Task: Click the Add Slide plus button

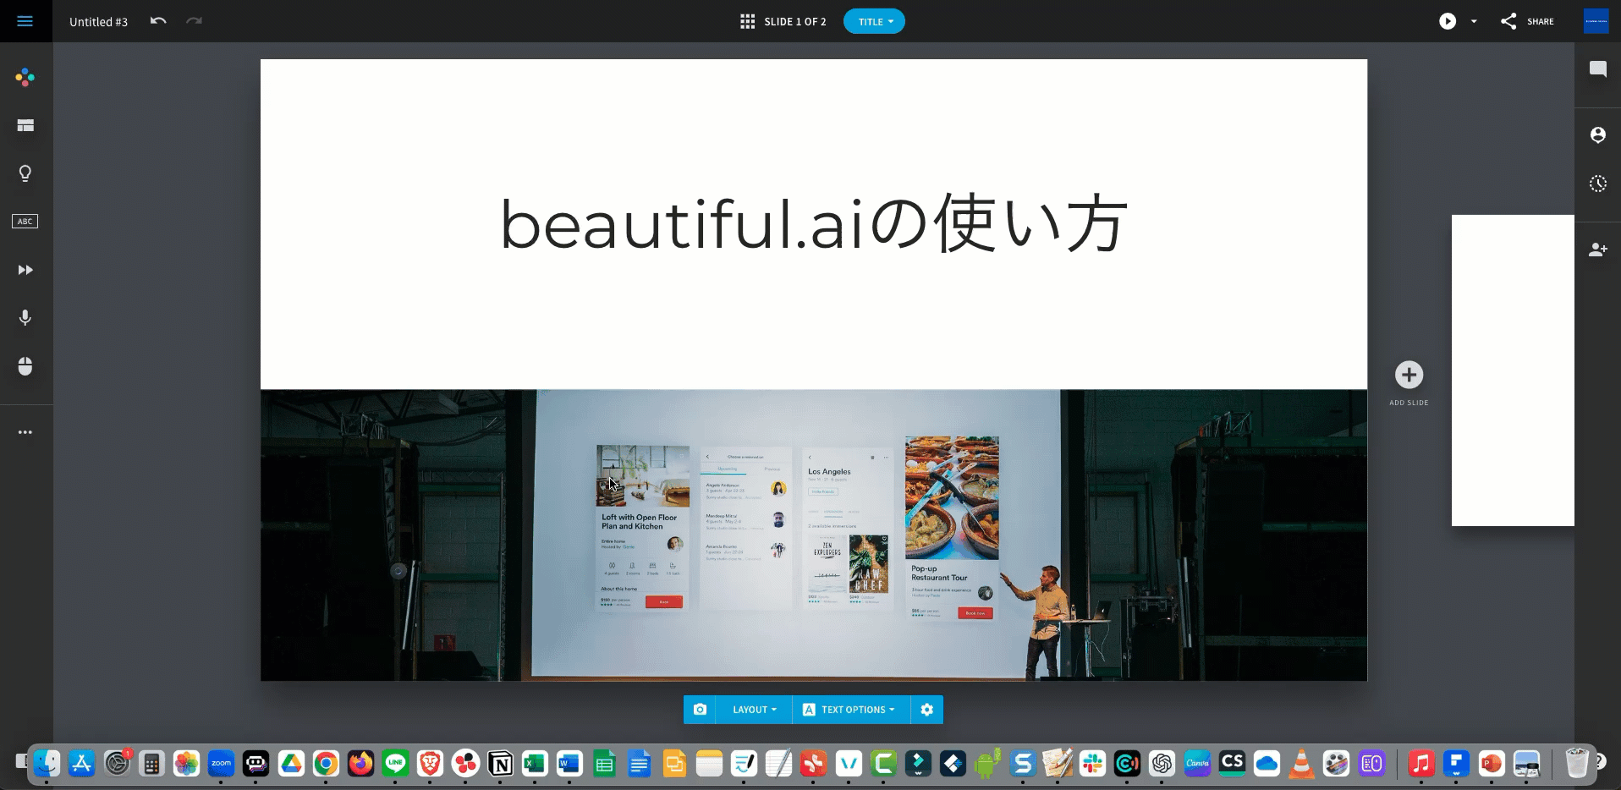Action: pyautogui.click(x=1409, y=375)
